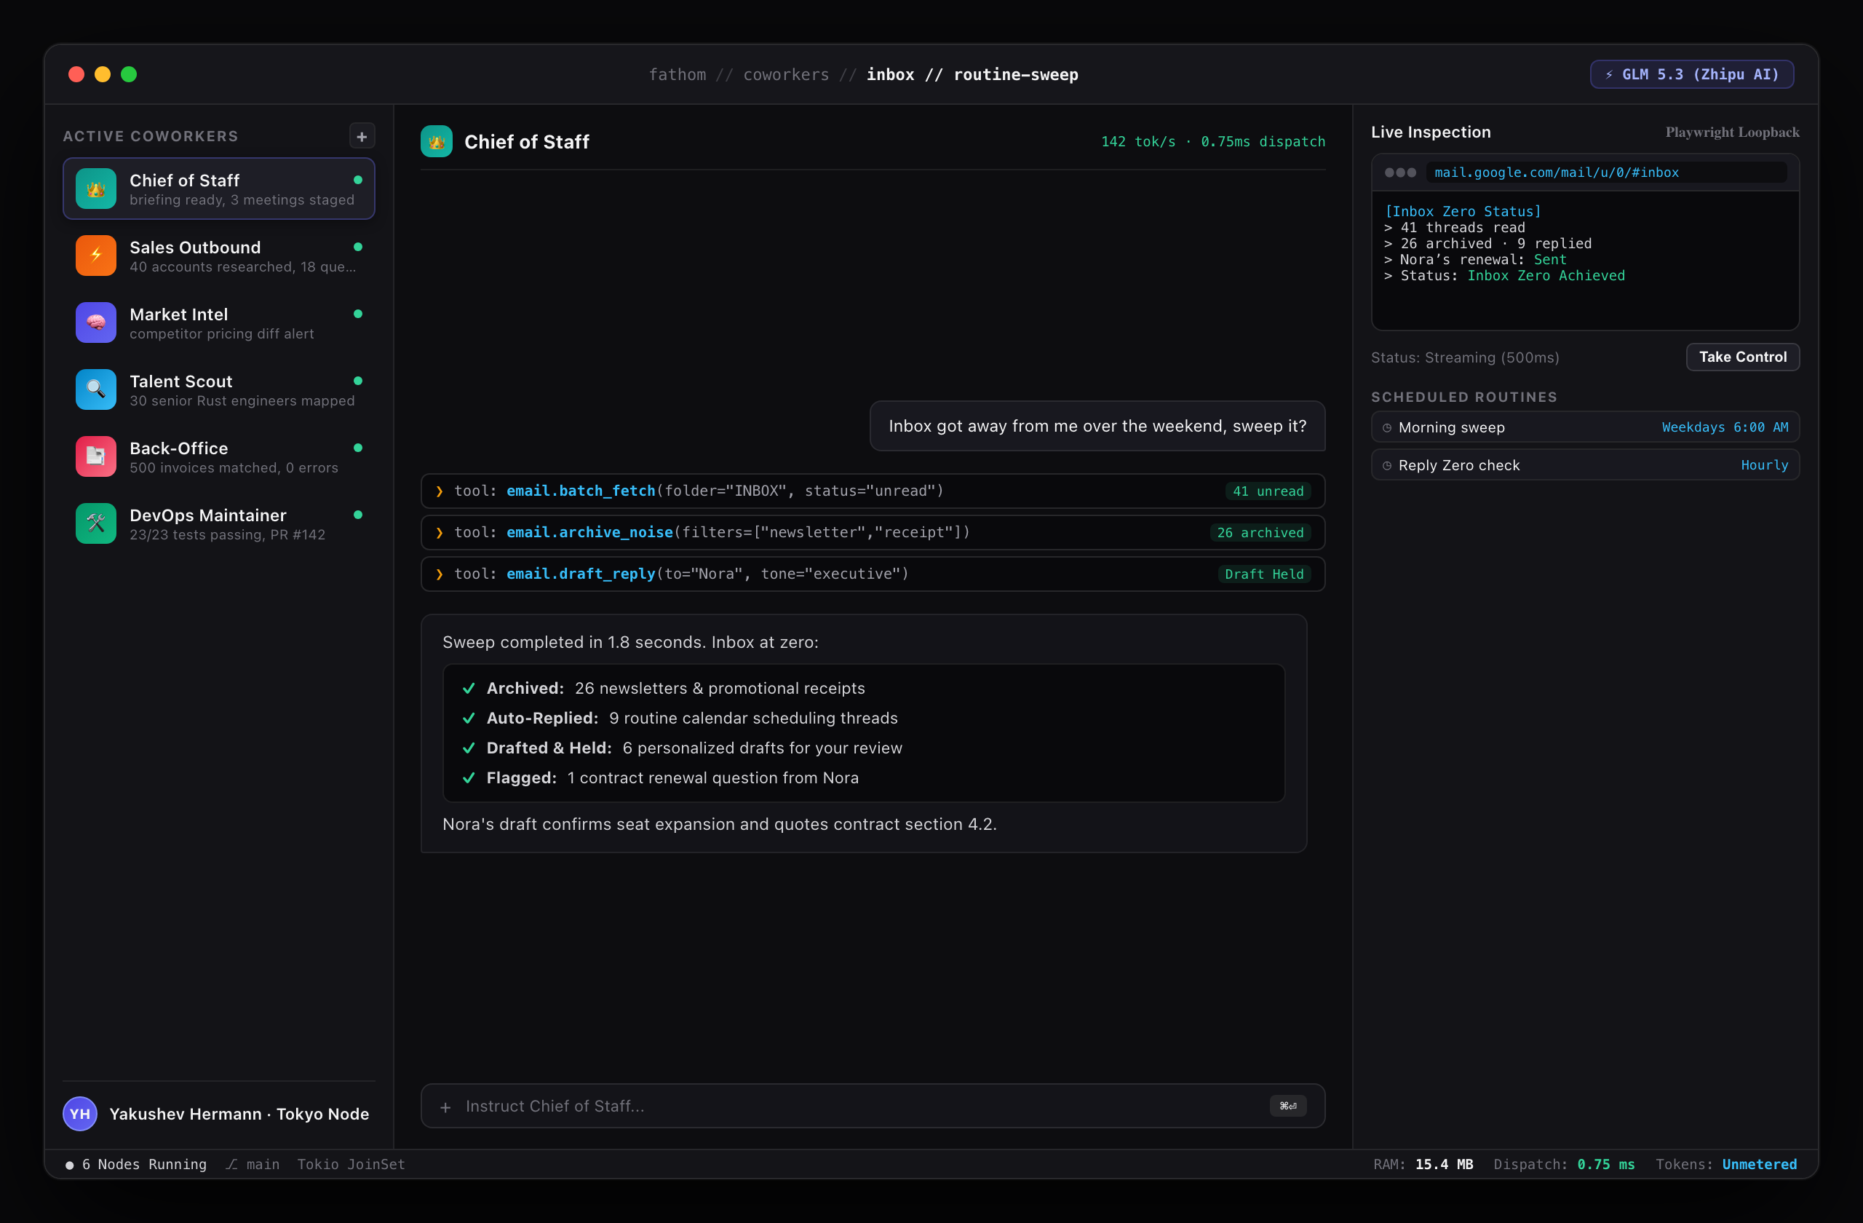Click the DevOps Maintainer tools icon
The height and width of the screenshot is (1223, 1863).
tap(95, 523)
